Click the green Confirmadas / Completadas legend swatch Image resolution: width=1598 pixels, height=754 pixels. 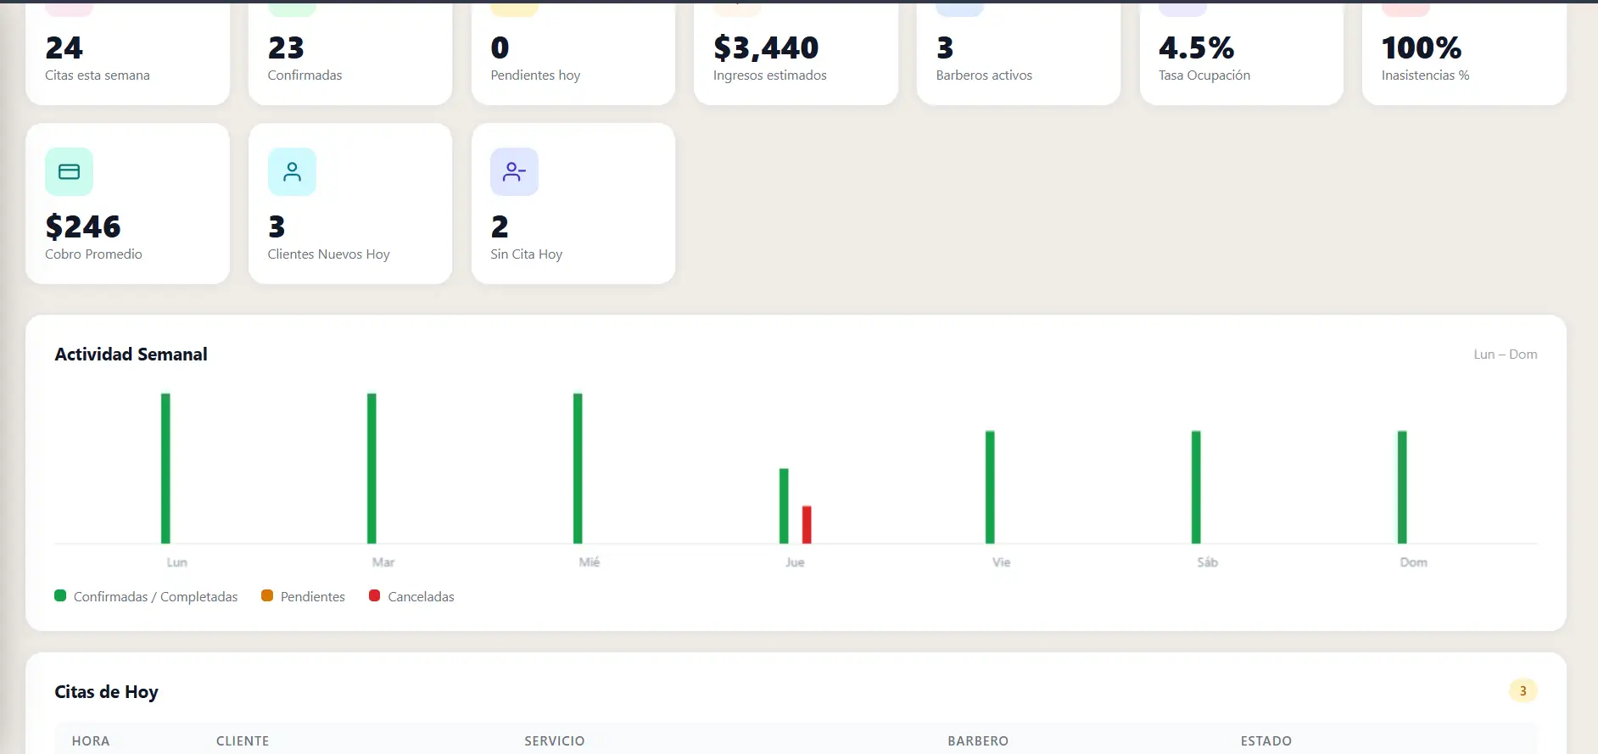(60, 595)
